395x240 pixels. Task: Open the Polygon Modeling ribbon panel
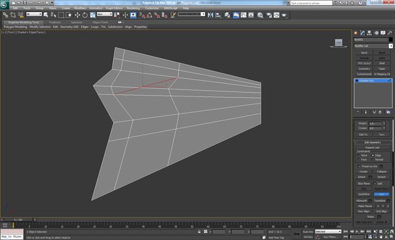[15, 27]
